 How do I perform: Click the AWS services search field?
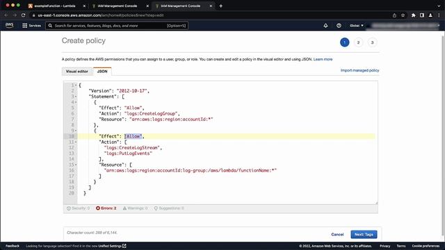click(x=117, y=26)
